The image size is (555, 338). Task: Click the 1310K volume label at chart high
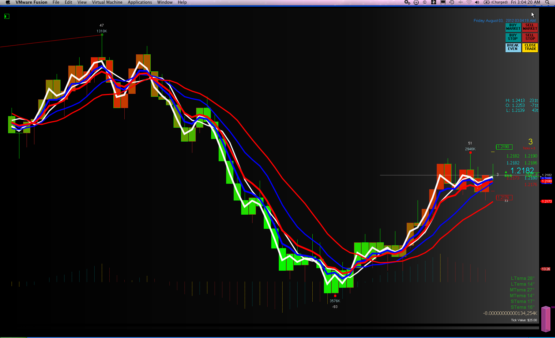tap(102, 31)
